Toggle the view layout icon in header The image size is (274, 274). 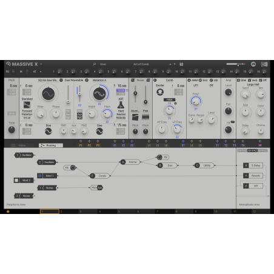coord(264,64)
